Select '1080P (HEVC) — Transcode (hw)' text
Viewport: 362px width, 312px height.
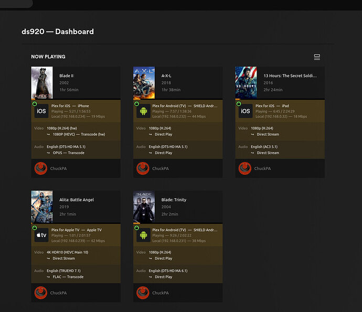pos(79,134)
